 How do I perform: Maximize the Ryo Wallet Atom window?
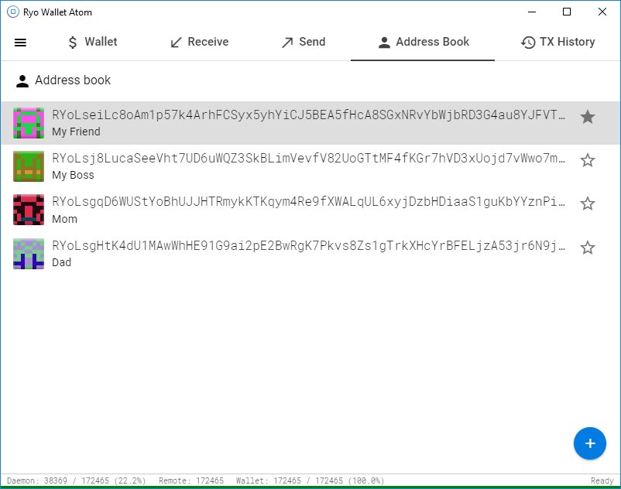[x=567, y=12]
